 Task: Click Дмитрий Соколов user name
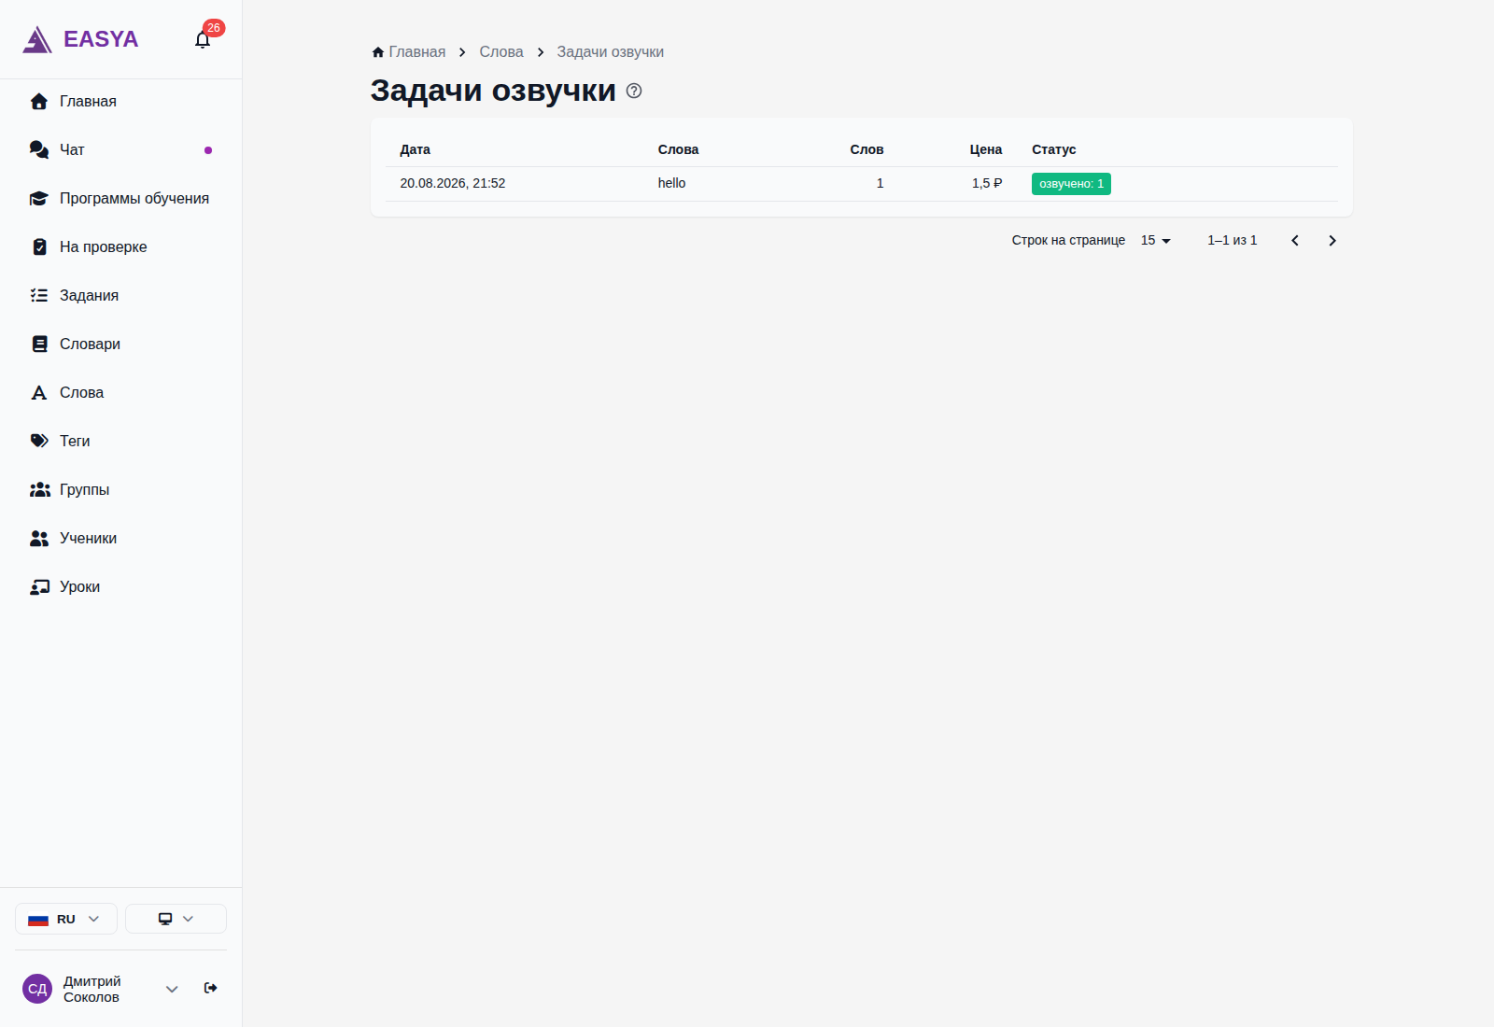[92, 989]
